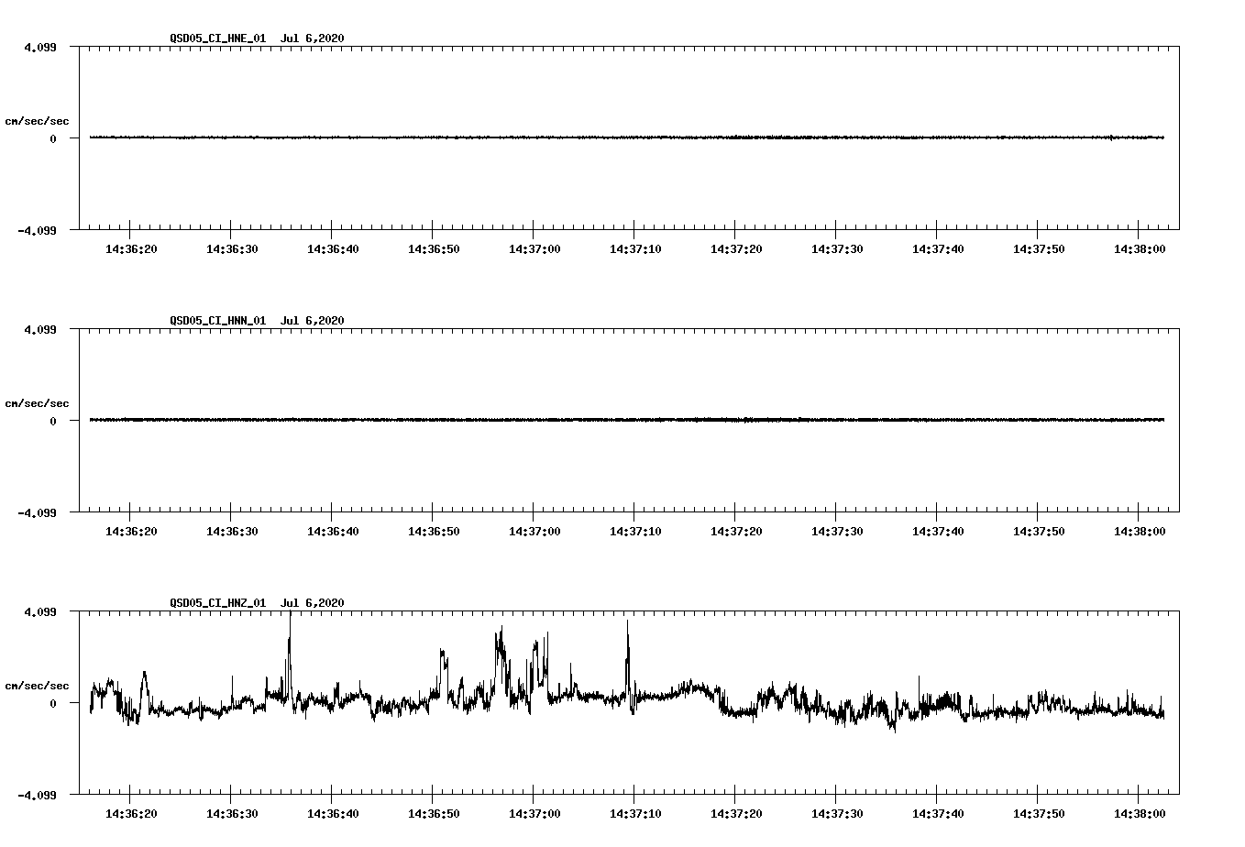Click 14:36:40 time label under HNZ plot
Viewport: 1245px width, 847px height.
(x=332, y=814)
